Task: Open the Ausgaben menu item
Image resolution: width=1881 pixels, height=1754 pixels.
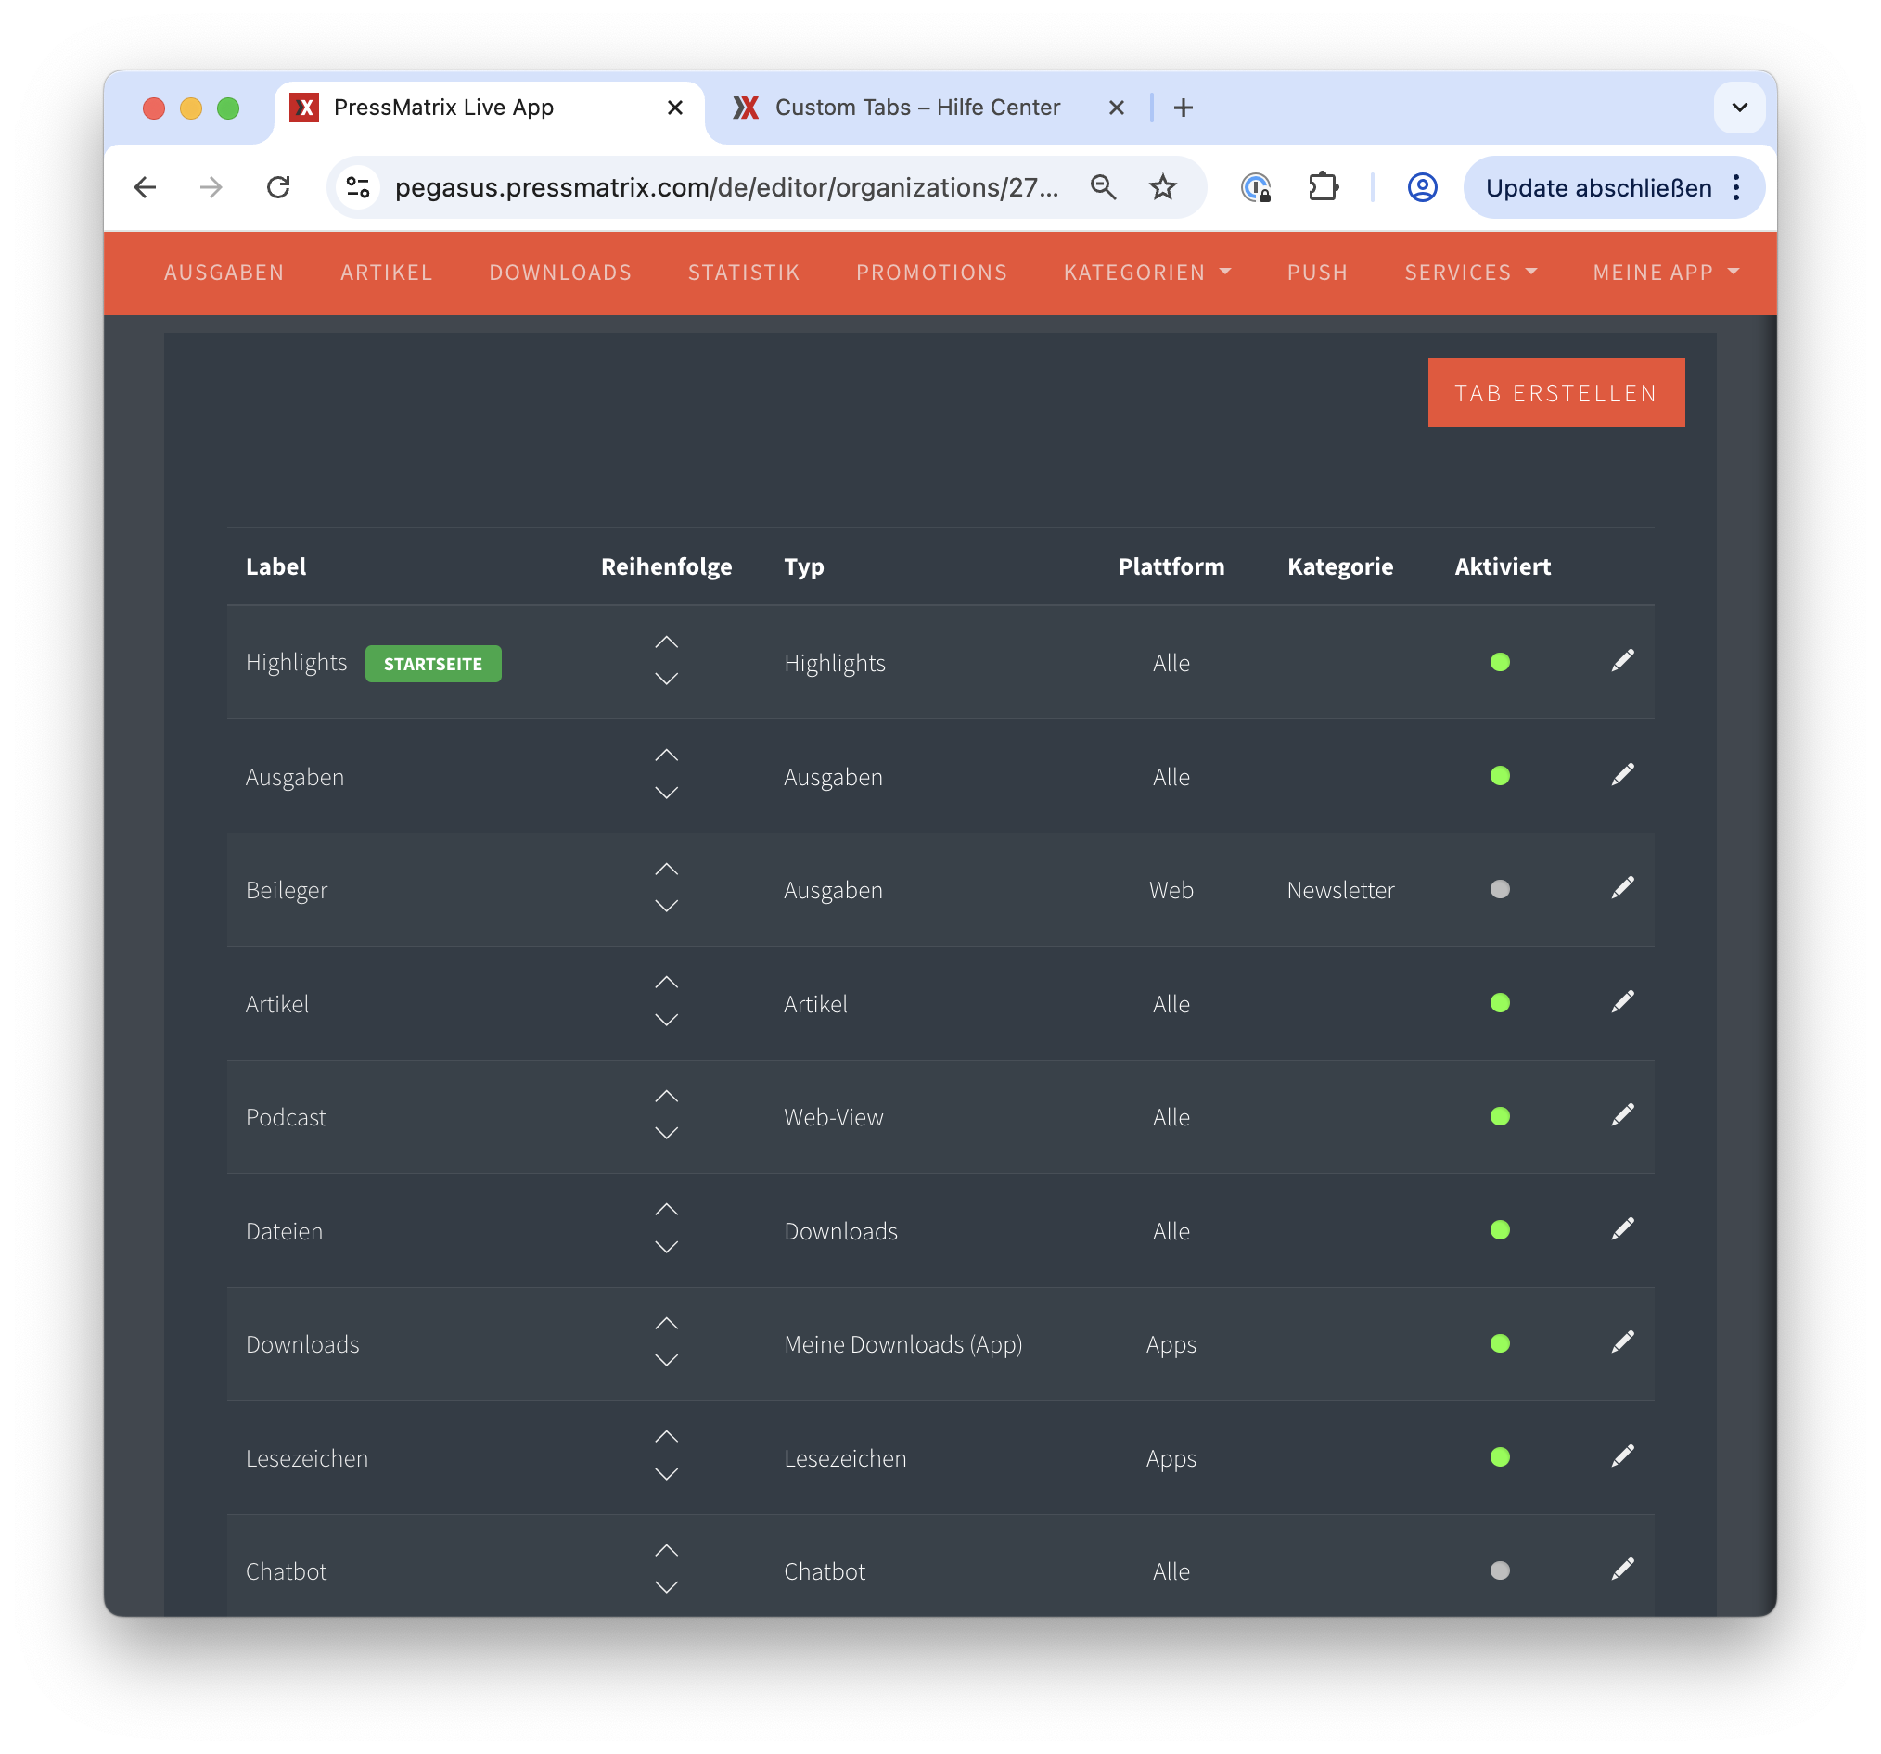Action: tap(224, 273)
